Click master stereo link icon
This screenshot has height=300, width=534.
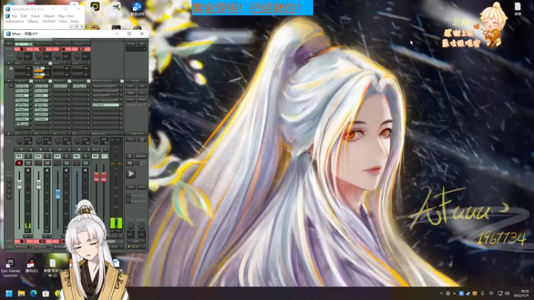click(x=105, y=156)
